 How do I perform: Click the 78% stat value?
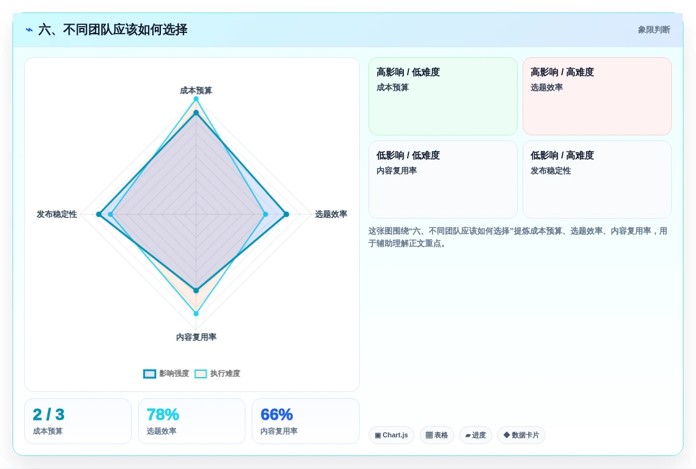163,414
